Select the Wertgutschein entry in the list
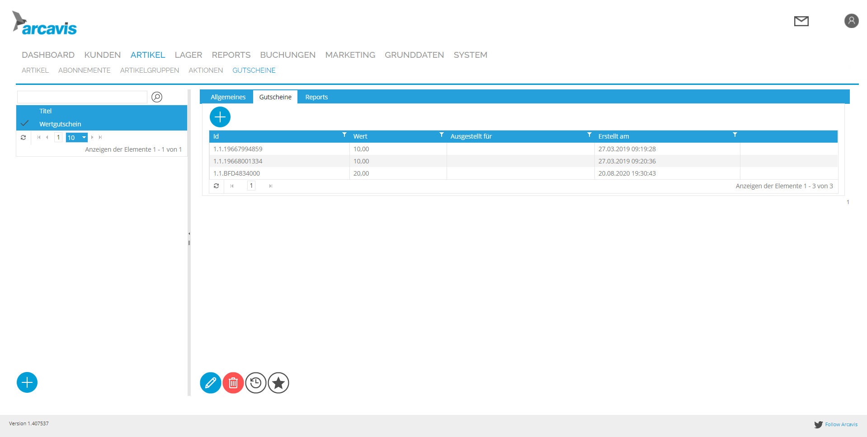 click(x=60, y=124)
